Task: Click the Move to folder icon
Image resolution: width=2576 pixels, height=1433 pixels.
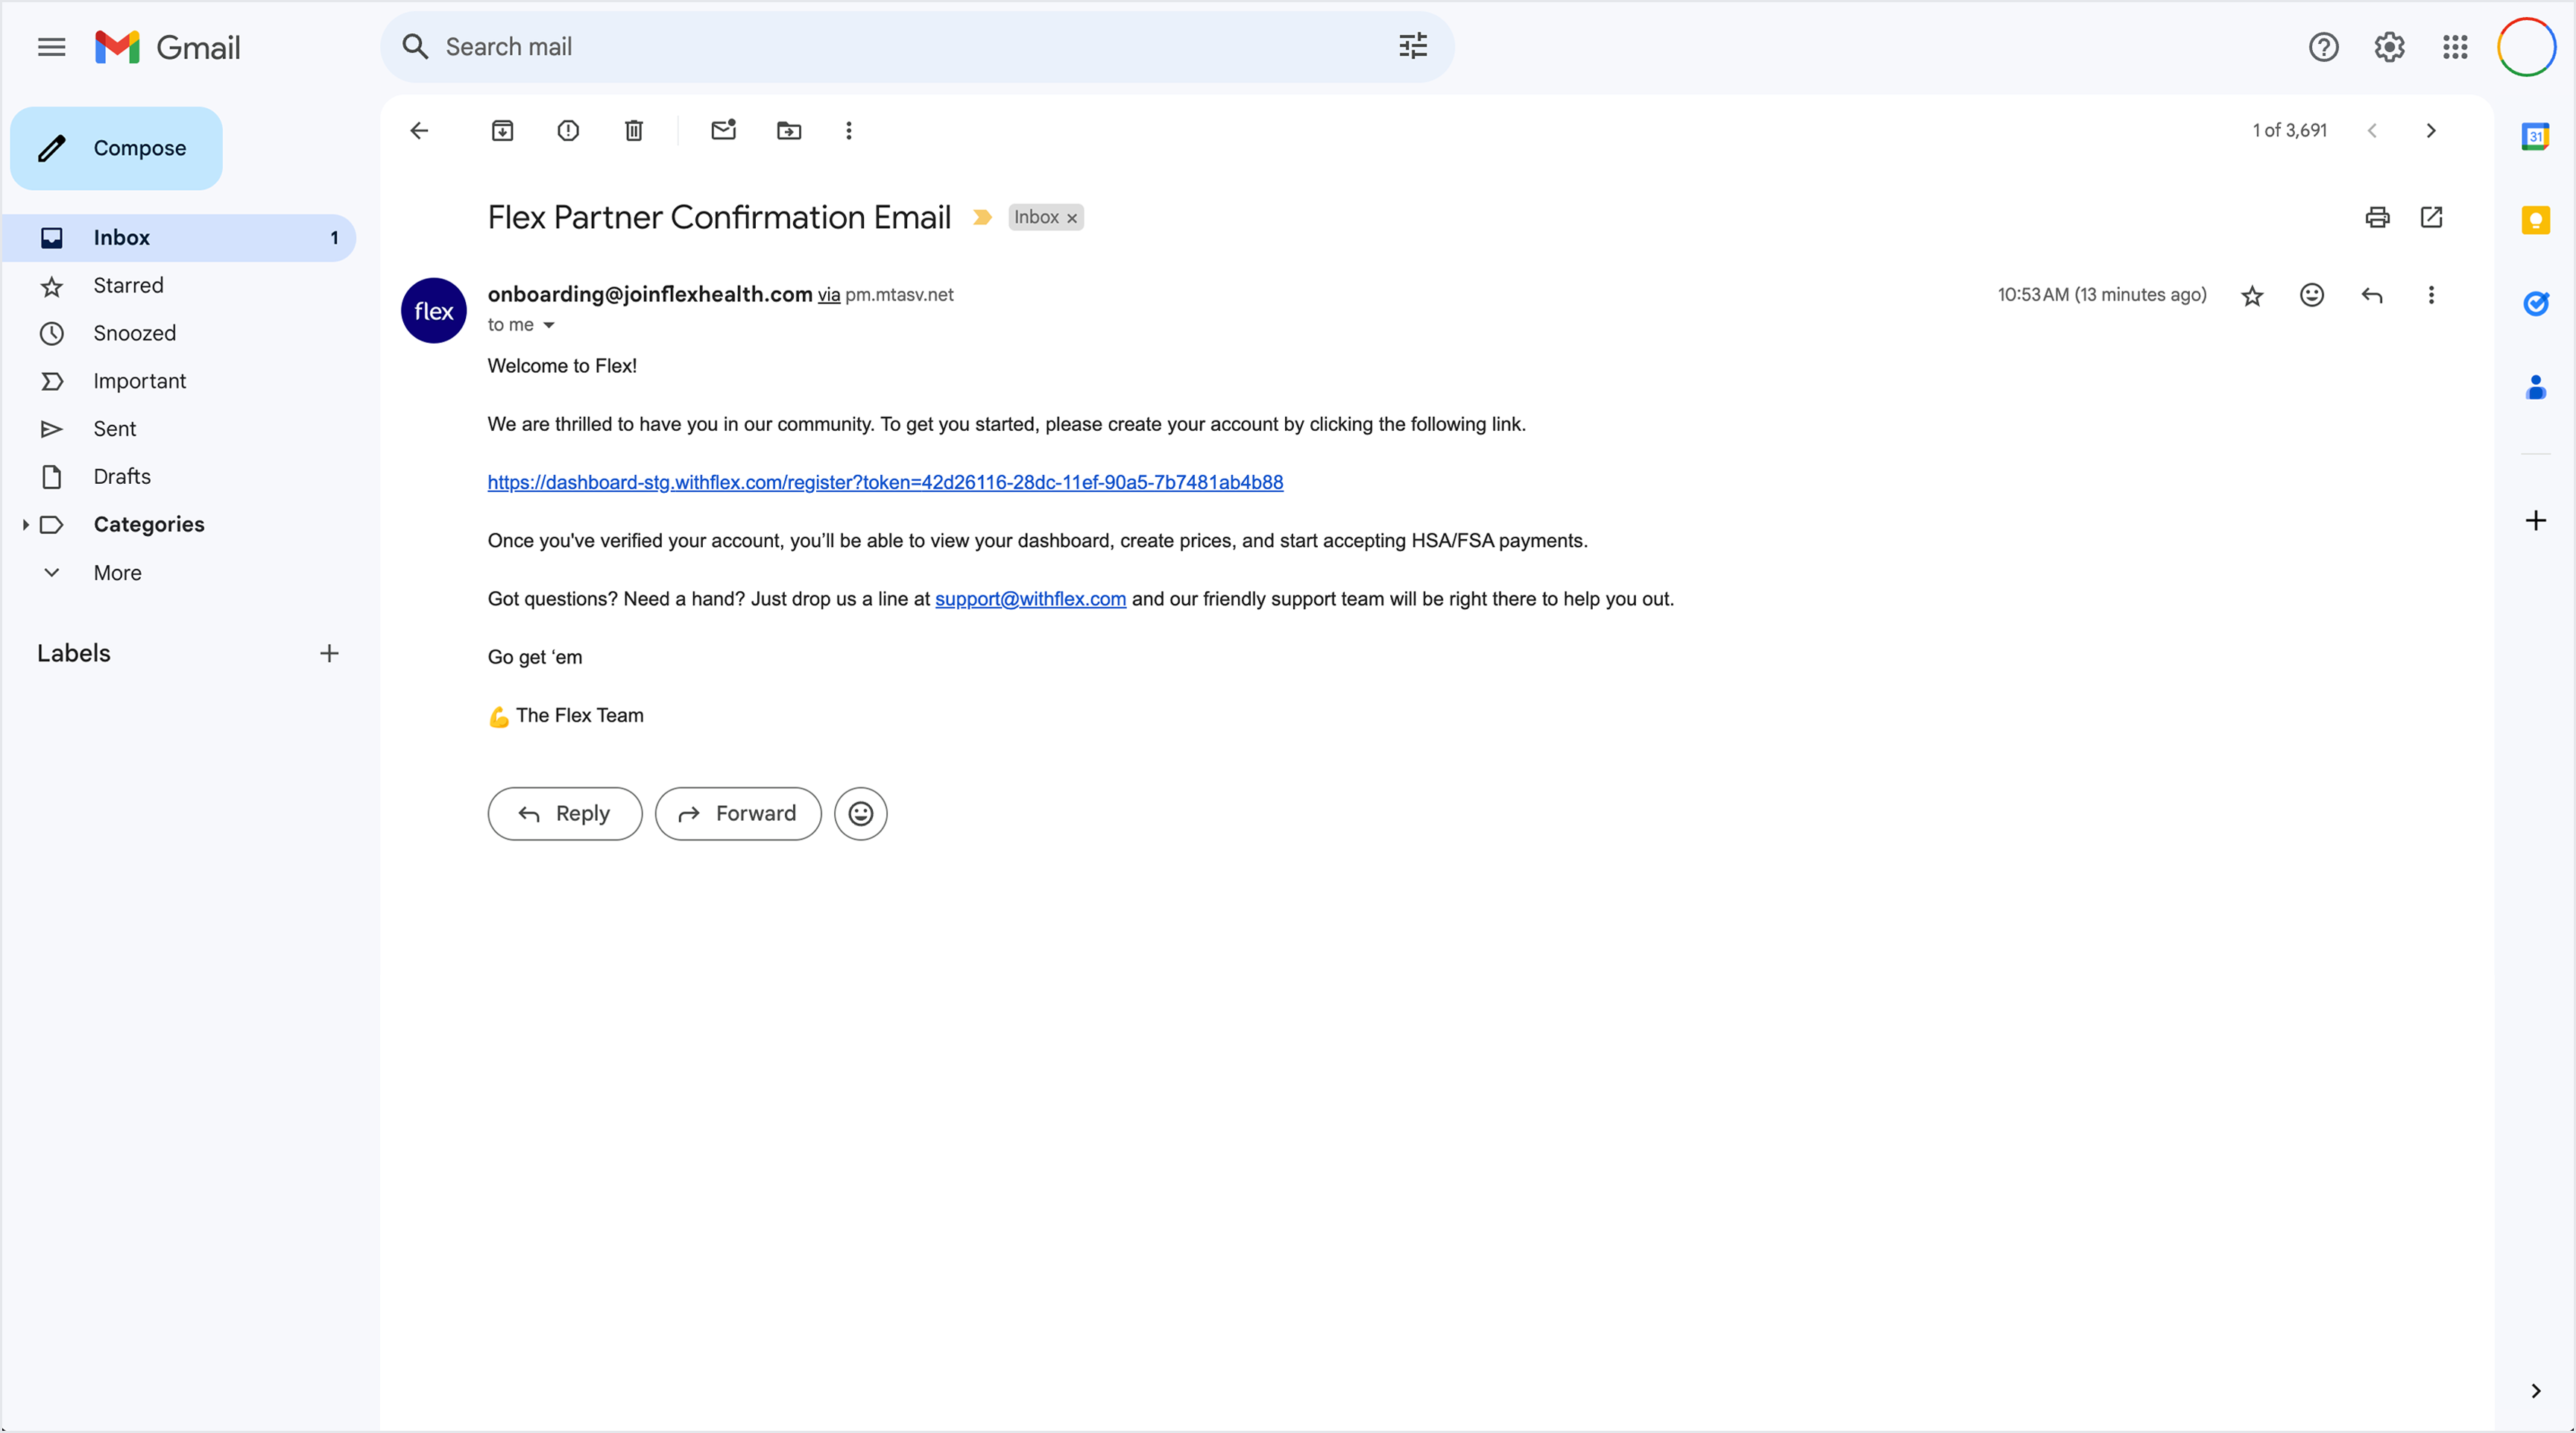Action: tap(789, 130)
